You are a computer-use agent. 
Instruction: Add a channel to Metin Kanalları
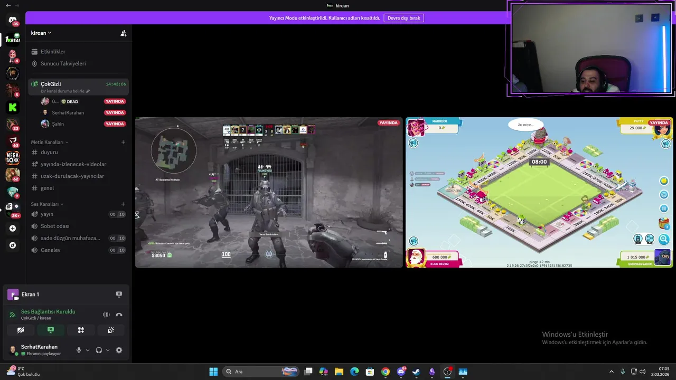[123, 142]
